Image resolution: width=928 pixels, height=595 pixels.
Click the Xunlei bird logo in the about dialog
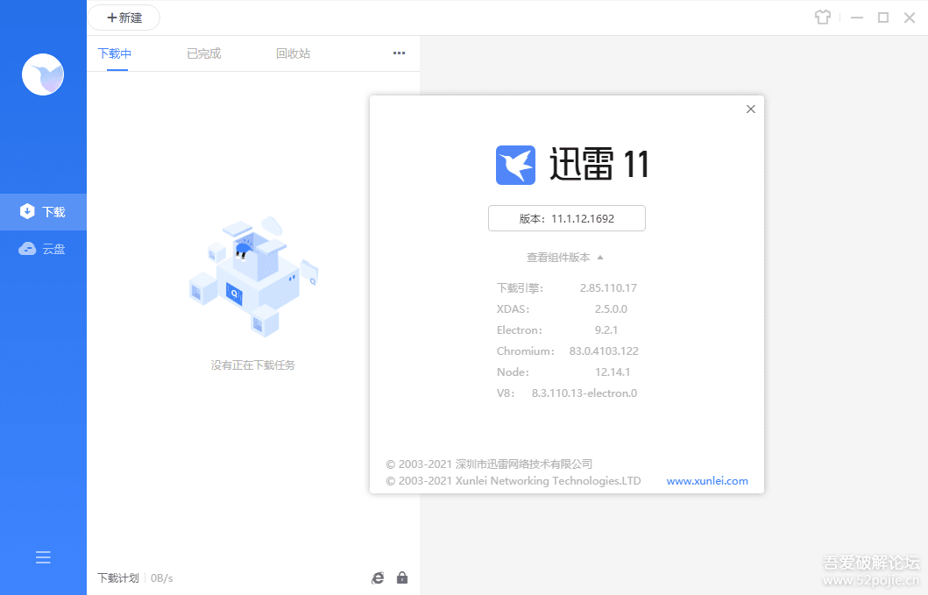tap(515, 165)
